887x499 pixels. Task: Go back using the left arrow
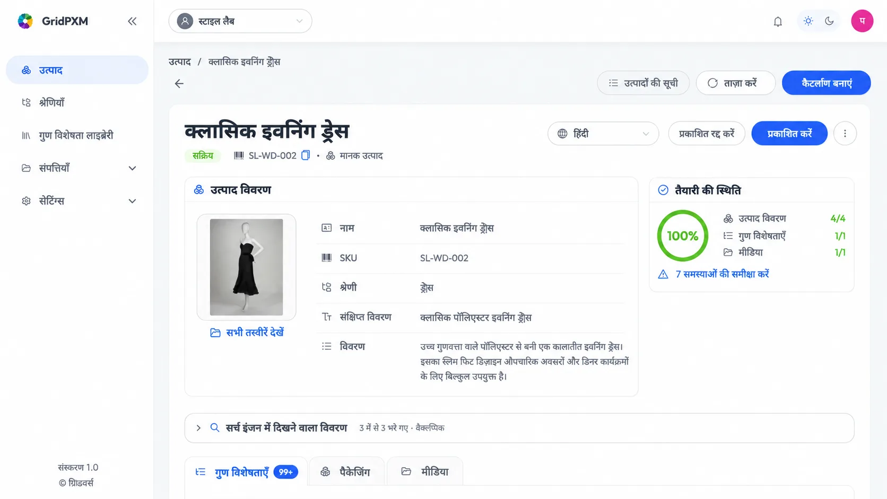pyautogui.click(x=179, y=83)
